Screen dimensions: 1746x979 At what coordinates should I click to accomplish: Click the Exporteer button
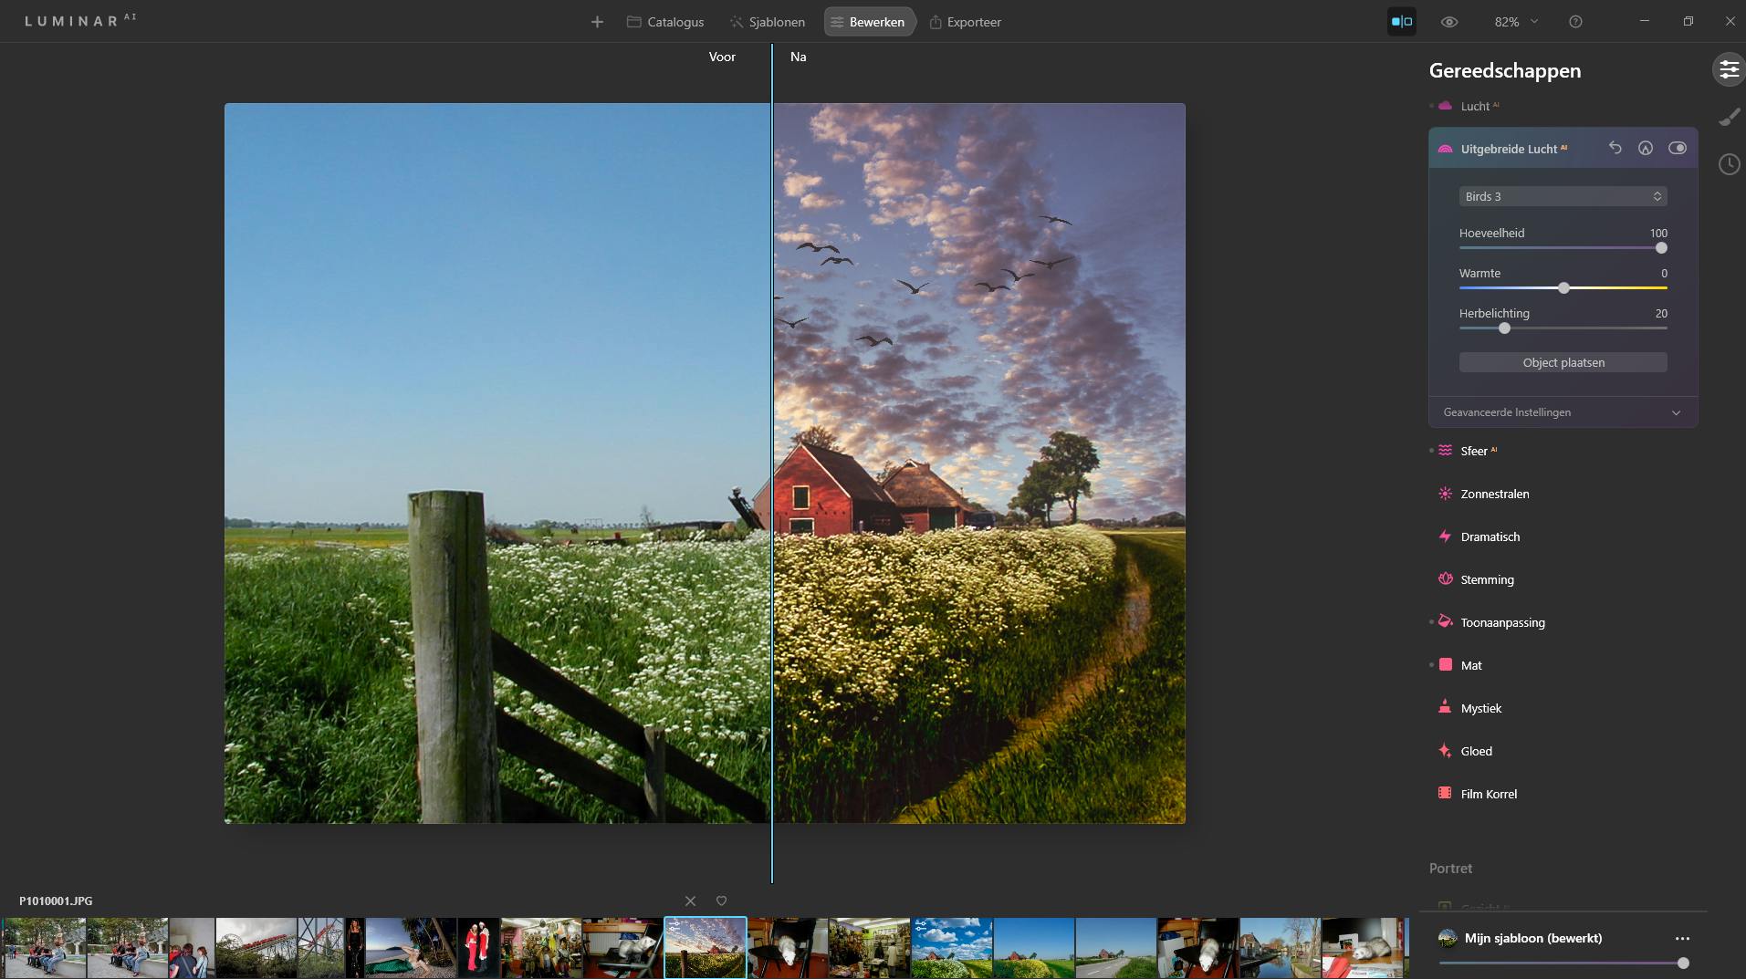(965, 22)
